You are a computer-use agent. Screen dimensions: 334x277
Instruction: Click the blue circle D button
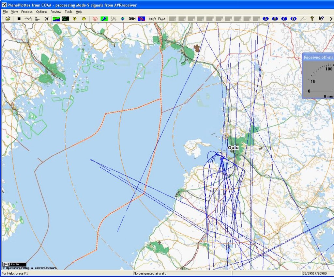(x=293, y=19)
